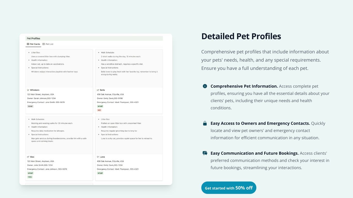
Task: Click the Pet Profiles header bar
Action: click(94, 38)
